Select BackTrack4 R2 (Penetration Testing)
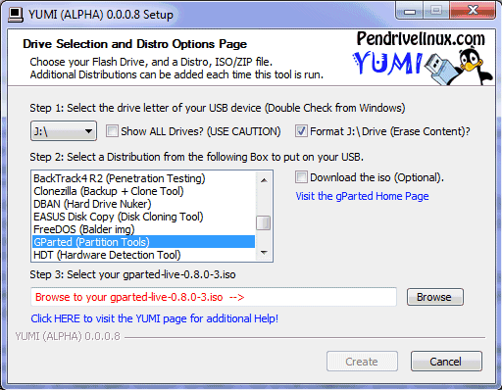Screen dimensions: 502x390 [143, 178]
